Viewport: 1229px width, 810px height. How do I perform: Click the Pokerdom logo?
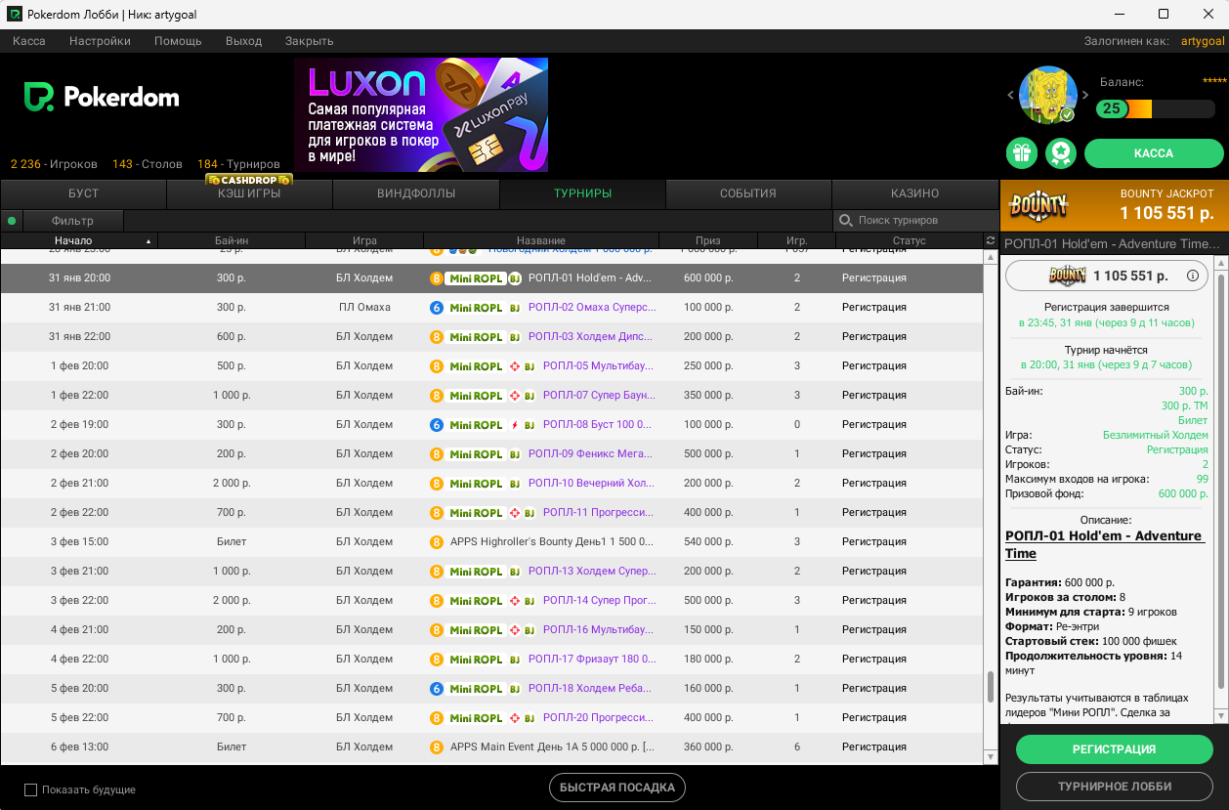pos(102,97)
